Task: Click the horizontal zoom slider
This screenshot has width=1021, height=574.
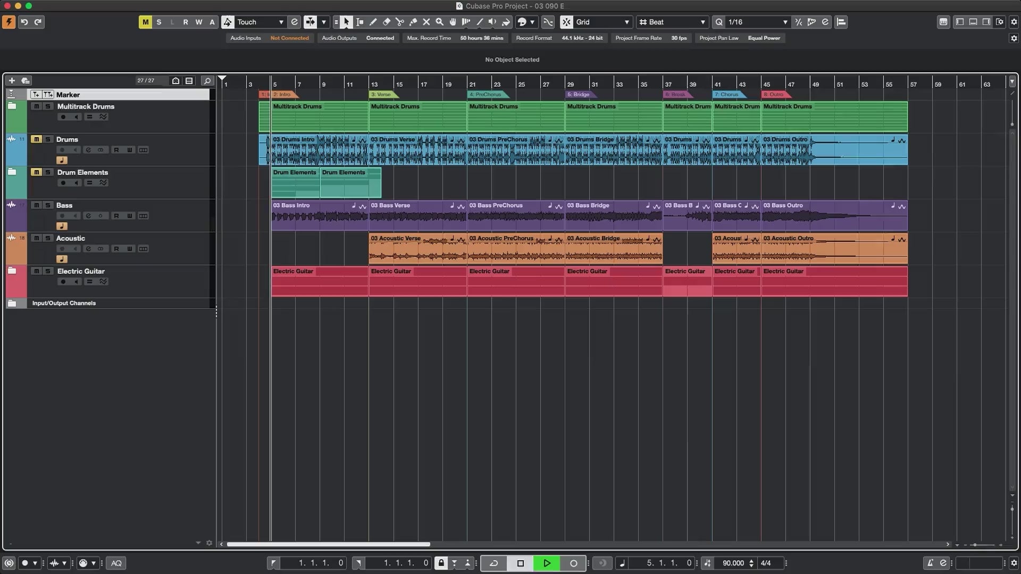Action: pos(983,545)
